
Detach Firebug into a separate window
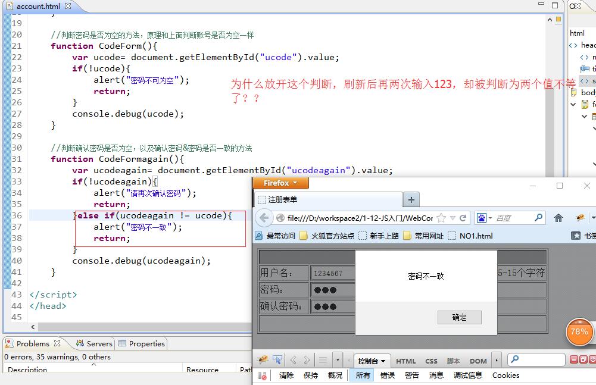point(583,359)
